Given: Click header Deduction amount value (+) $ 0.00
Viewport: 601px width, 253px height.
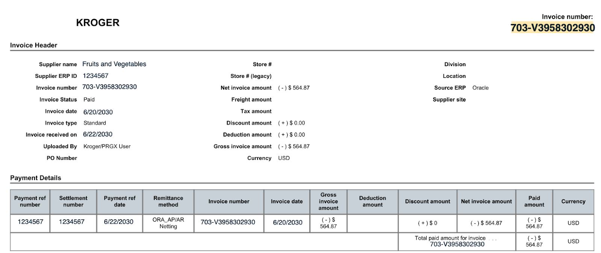Looking at the screenshot, I should 291,135.
